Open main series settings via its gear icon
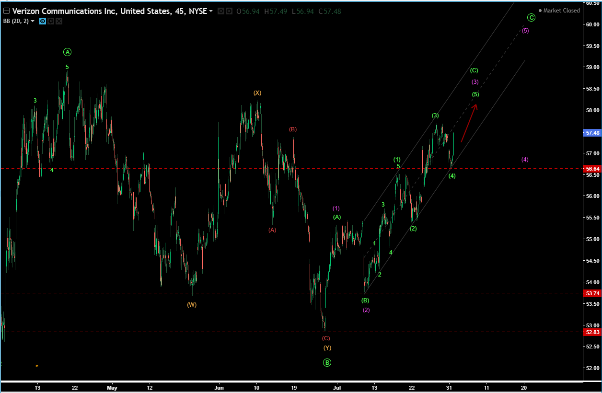This screenshot has width=602, height=393. [x=229, y=11]
